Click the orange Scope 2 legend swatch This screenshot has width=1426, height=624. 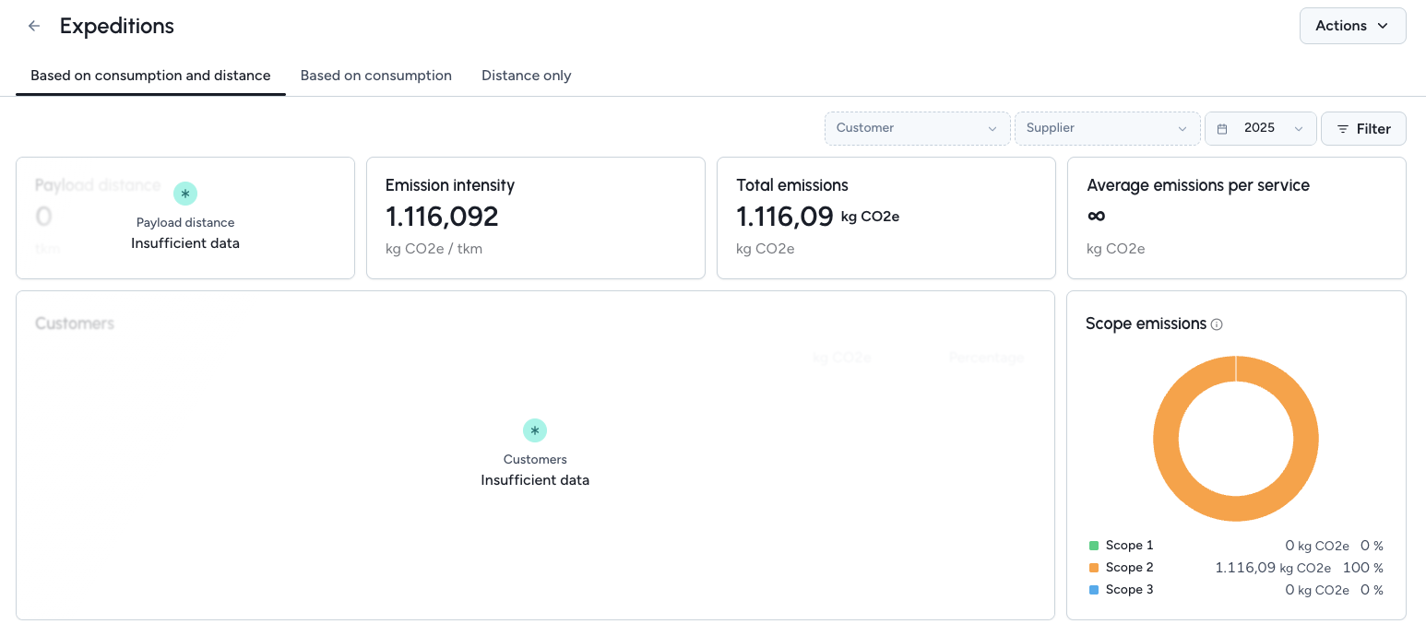1094,568
